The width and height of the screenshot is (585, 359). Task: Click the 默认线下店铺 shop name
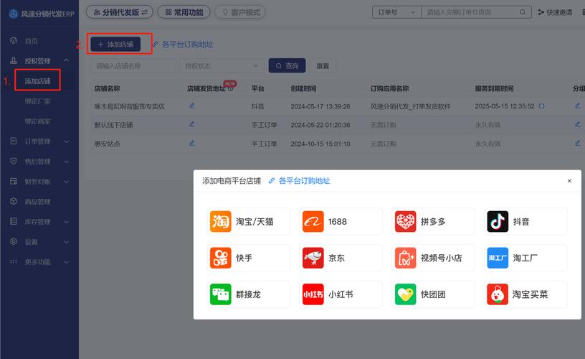(x=113, y=125)
